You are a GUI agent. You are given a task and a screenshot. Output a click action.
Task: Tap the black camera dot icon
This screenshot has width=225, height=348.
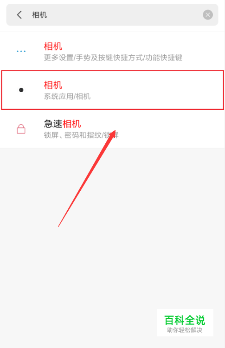21,90
